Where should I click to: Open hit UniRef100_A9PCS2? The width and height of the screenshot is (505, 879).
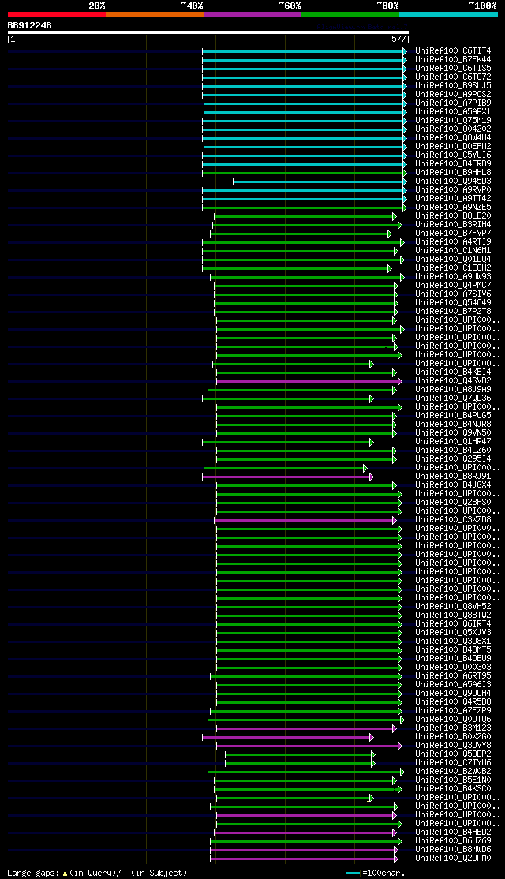coord(453,94)
